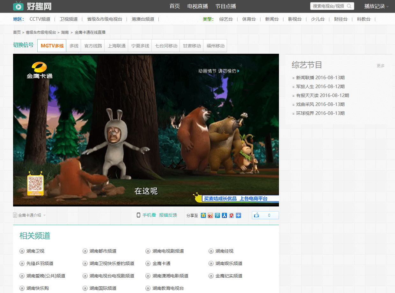Viewport: 395px width, 293px height.
Task: Click play icon next to 金鹰卡通
Action: tap(148, 263)
